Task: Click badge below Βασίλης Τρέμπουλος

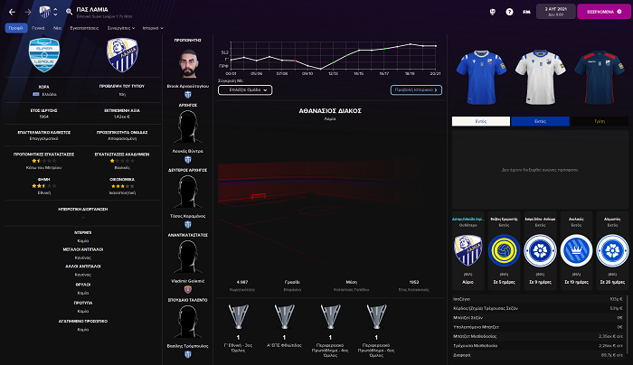Action: coord(188,354)
